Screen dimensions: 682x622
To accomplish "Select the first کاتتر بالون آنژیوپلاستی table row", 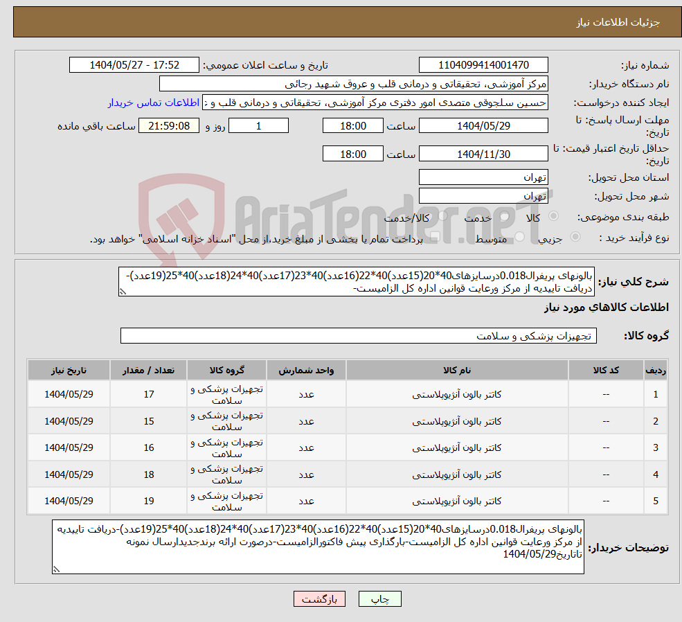I will tap(341, 394).
